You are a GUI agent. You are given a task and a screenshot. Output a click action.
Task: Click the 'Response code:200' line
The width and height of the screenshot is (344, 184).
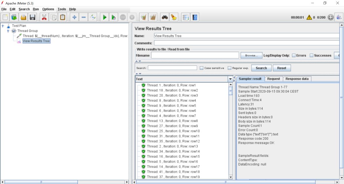pos(254,139)
